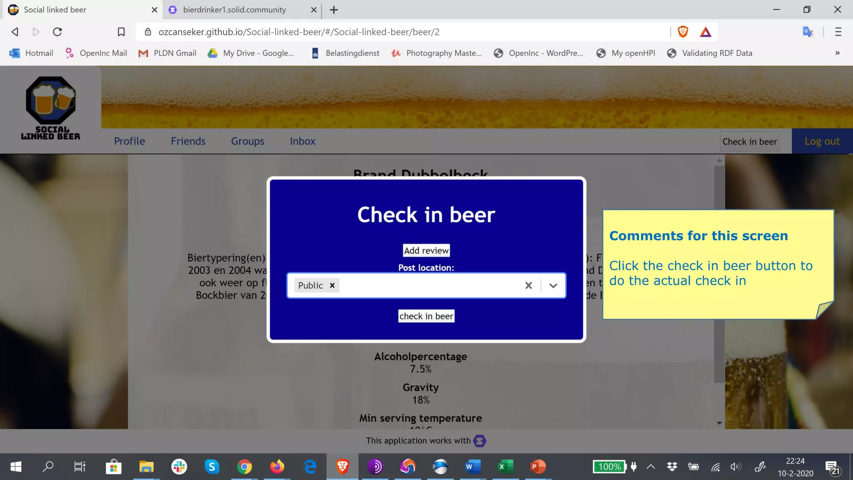Open Excel from the taskbar
The width and height of the screenshot is (853, 480).
505,467
